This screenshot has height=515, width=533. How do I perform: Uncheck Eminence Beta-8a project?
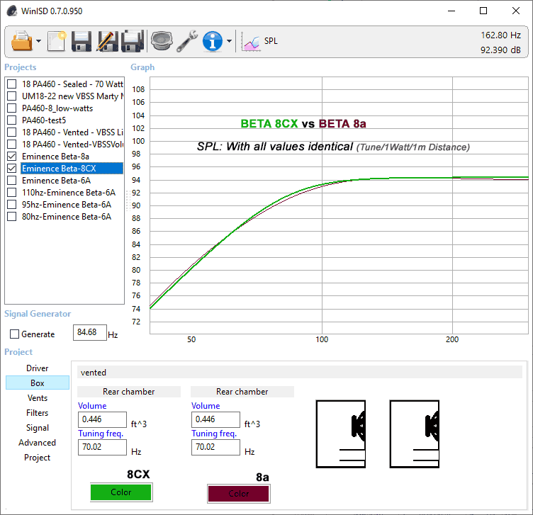coord(12,157)
